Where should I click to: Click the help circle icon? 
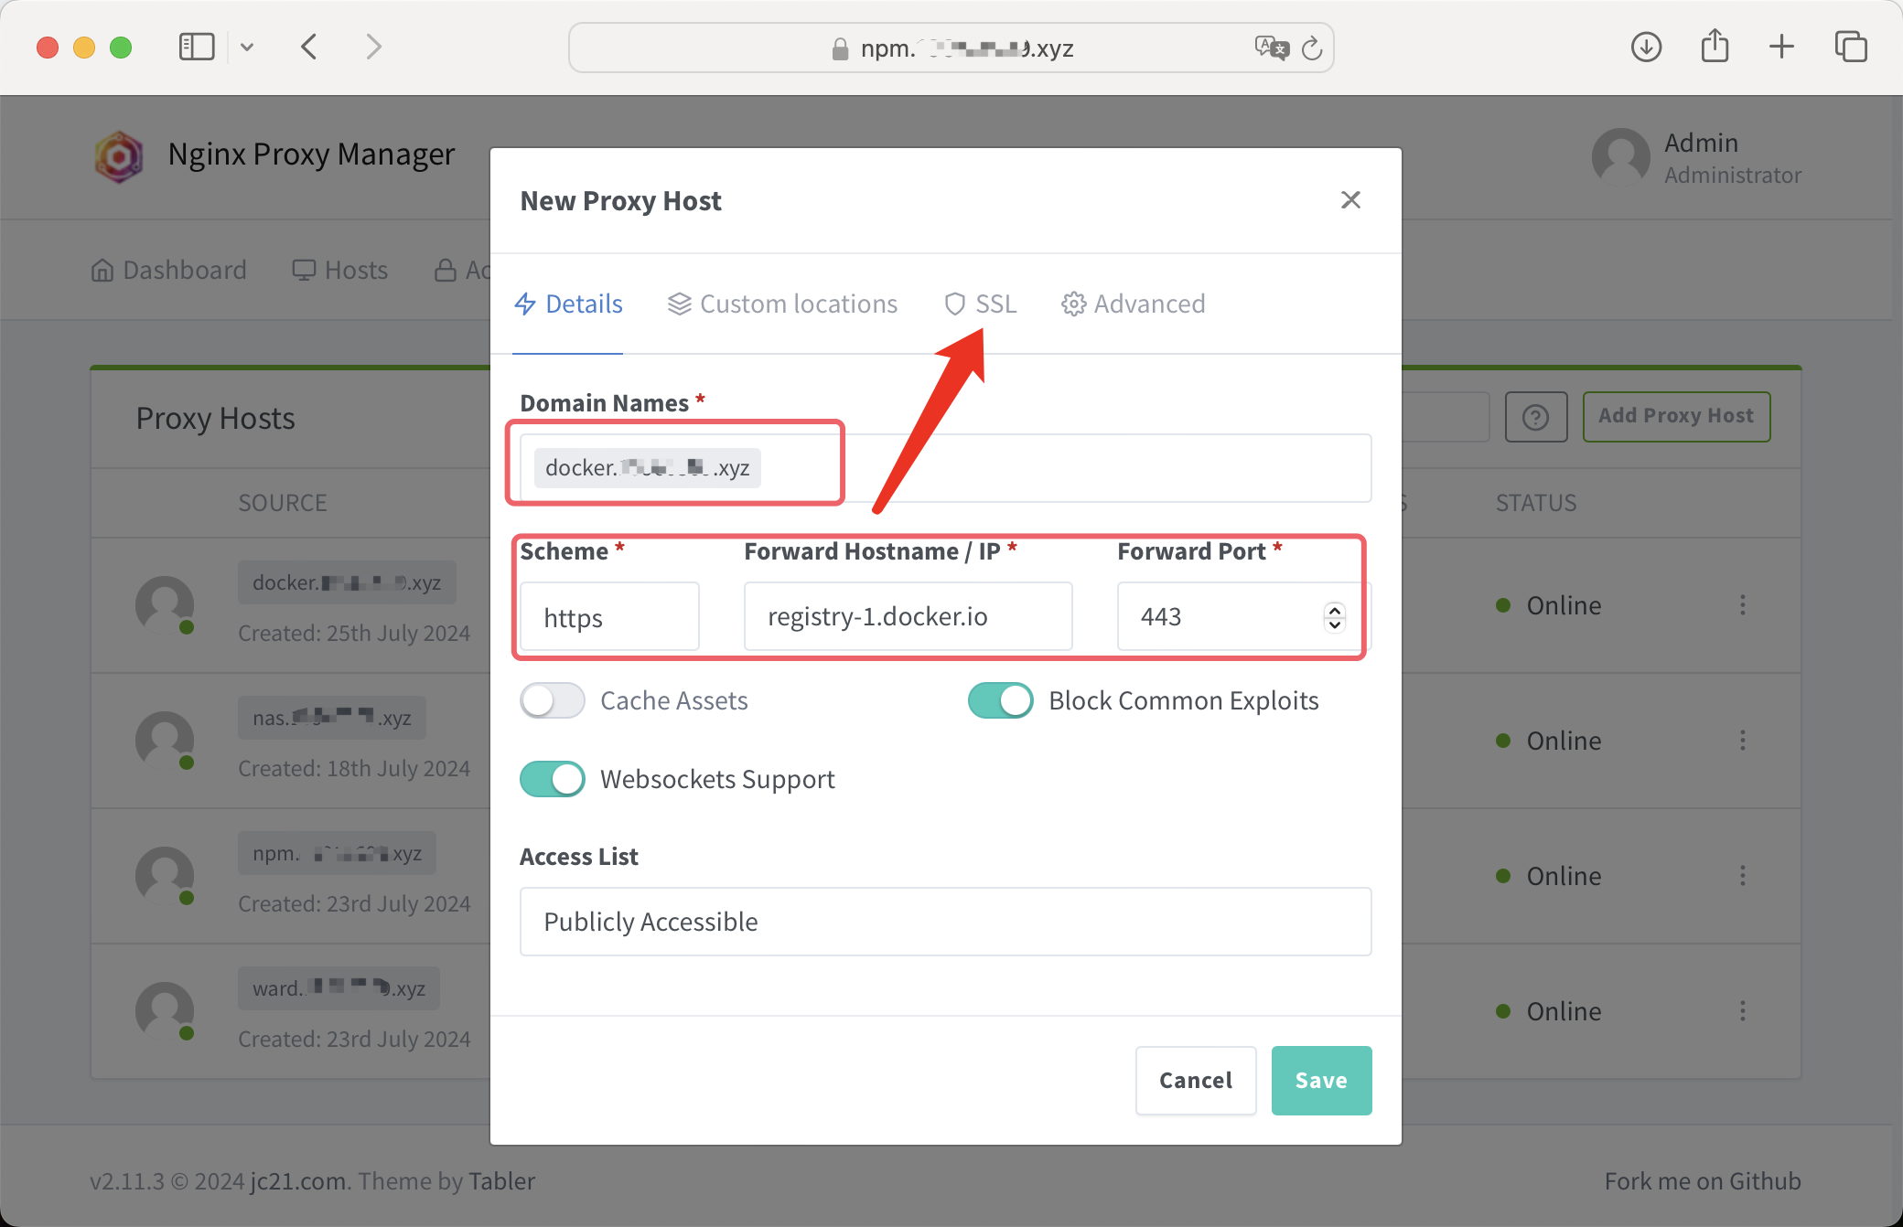point(1534,414)
